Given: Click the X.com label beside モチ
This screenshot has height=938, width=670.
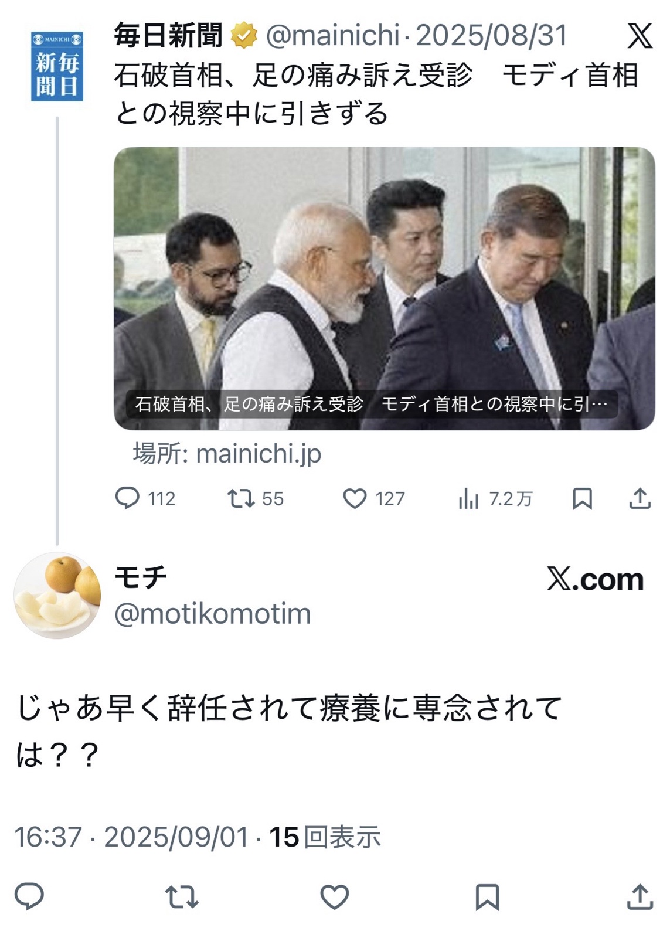Looking at the screenshot, I should point(595,579).
